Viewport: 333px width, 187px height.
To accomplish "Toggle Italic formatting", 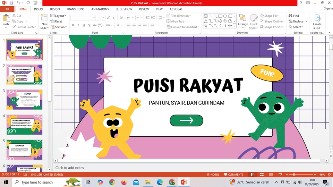I will point(78,25).
